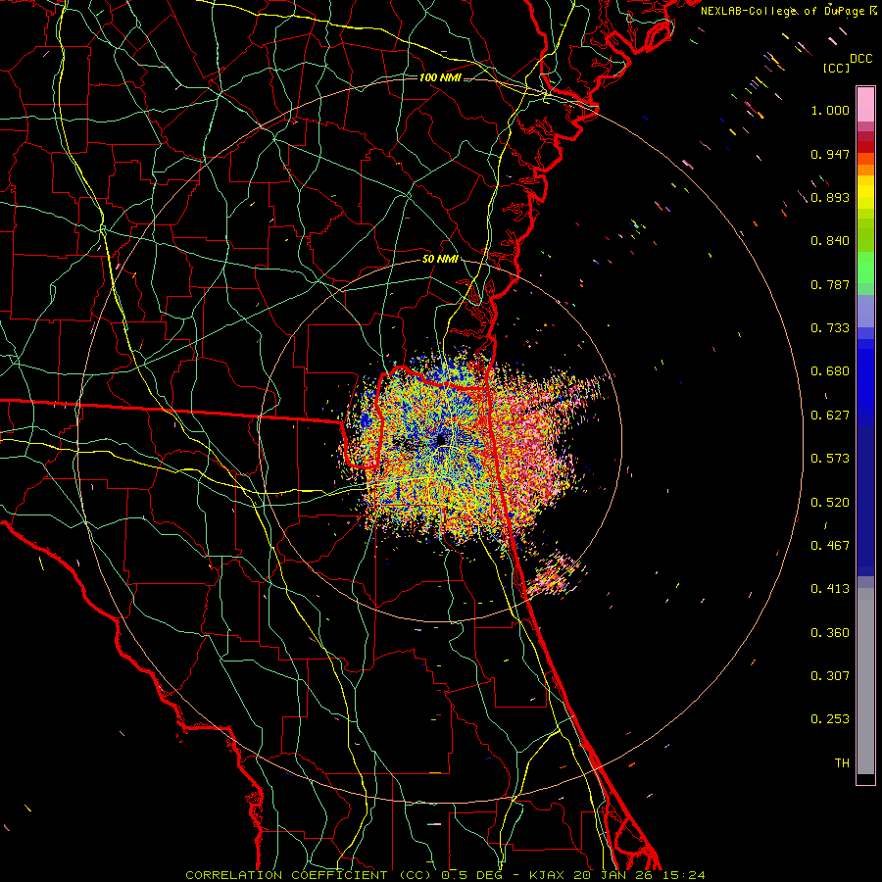Click the [CC] unit label above scale
The height and width of the screenshot is (882, 882).
click(837, 68)
